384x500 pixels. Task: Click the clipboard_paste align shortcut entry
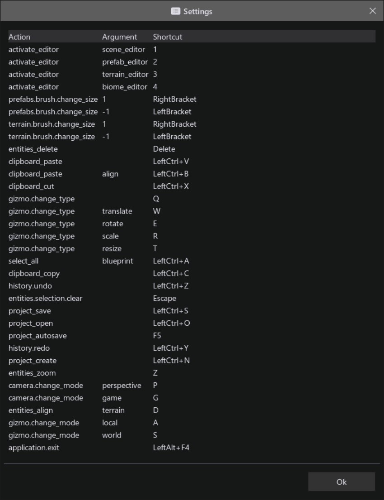pyautogui.click(x=90, y=174)
